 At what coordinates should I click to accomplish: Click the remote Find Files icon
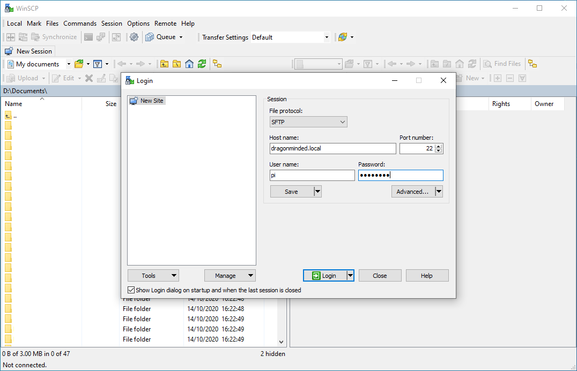[x=502, y=64]
